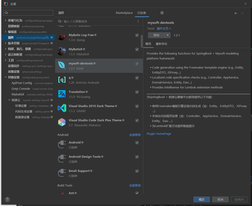Click the plugin search magnifier icon
Screen dimensions: 252x206
point(60,21)
